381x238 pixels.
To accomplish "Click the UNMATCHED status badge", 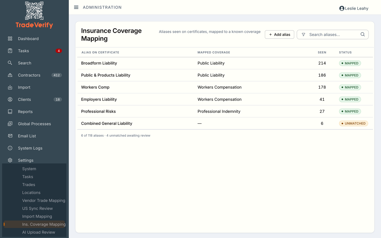I will (x=353, y=123).
